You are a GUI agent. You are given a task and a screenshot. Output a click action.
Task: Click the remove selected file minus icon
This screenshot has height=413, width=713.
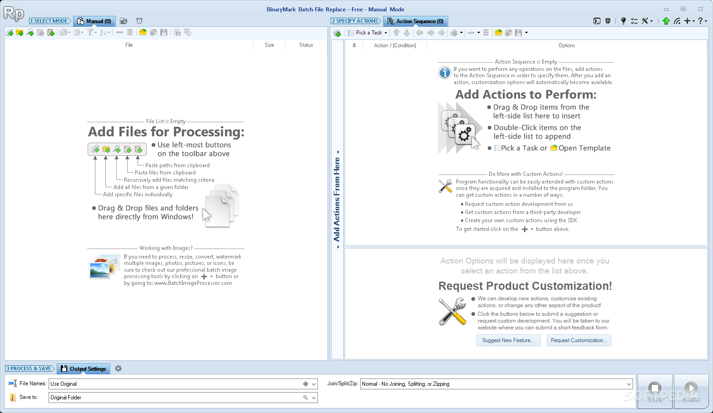119,33
